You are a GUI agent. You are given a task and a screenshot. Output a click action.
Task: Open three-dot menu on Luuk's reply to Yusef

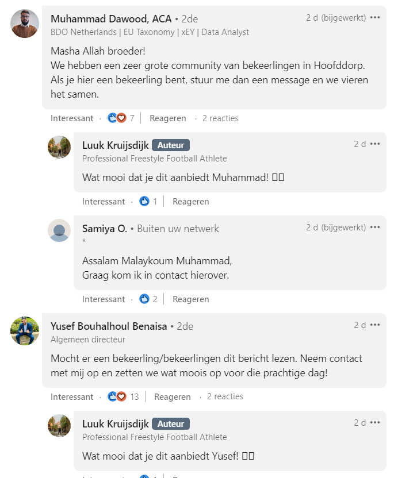click(375, 422)
